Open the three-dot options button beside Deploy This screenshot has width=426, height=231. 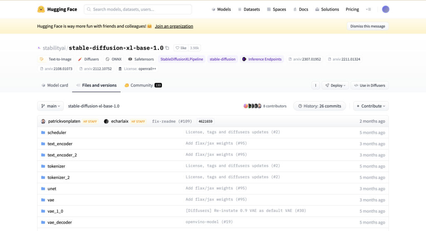(315, 85)
